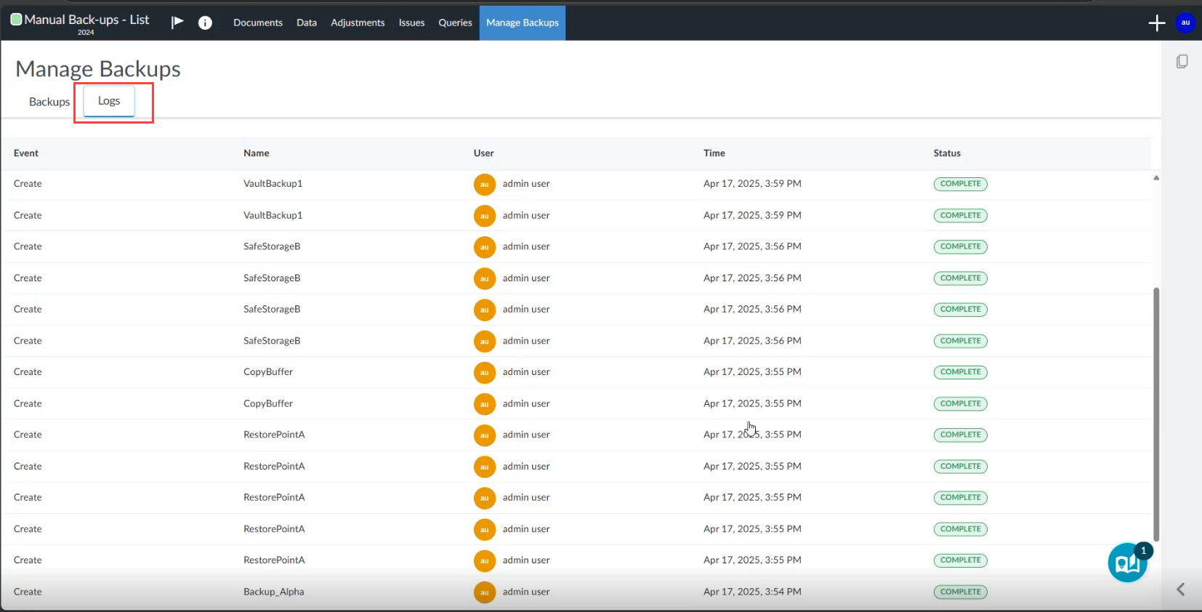Open the Documents menu
Viewport: 1202px width, 612px height.
258,23
